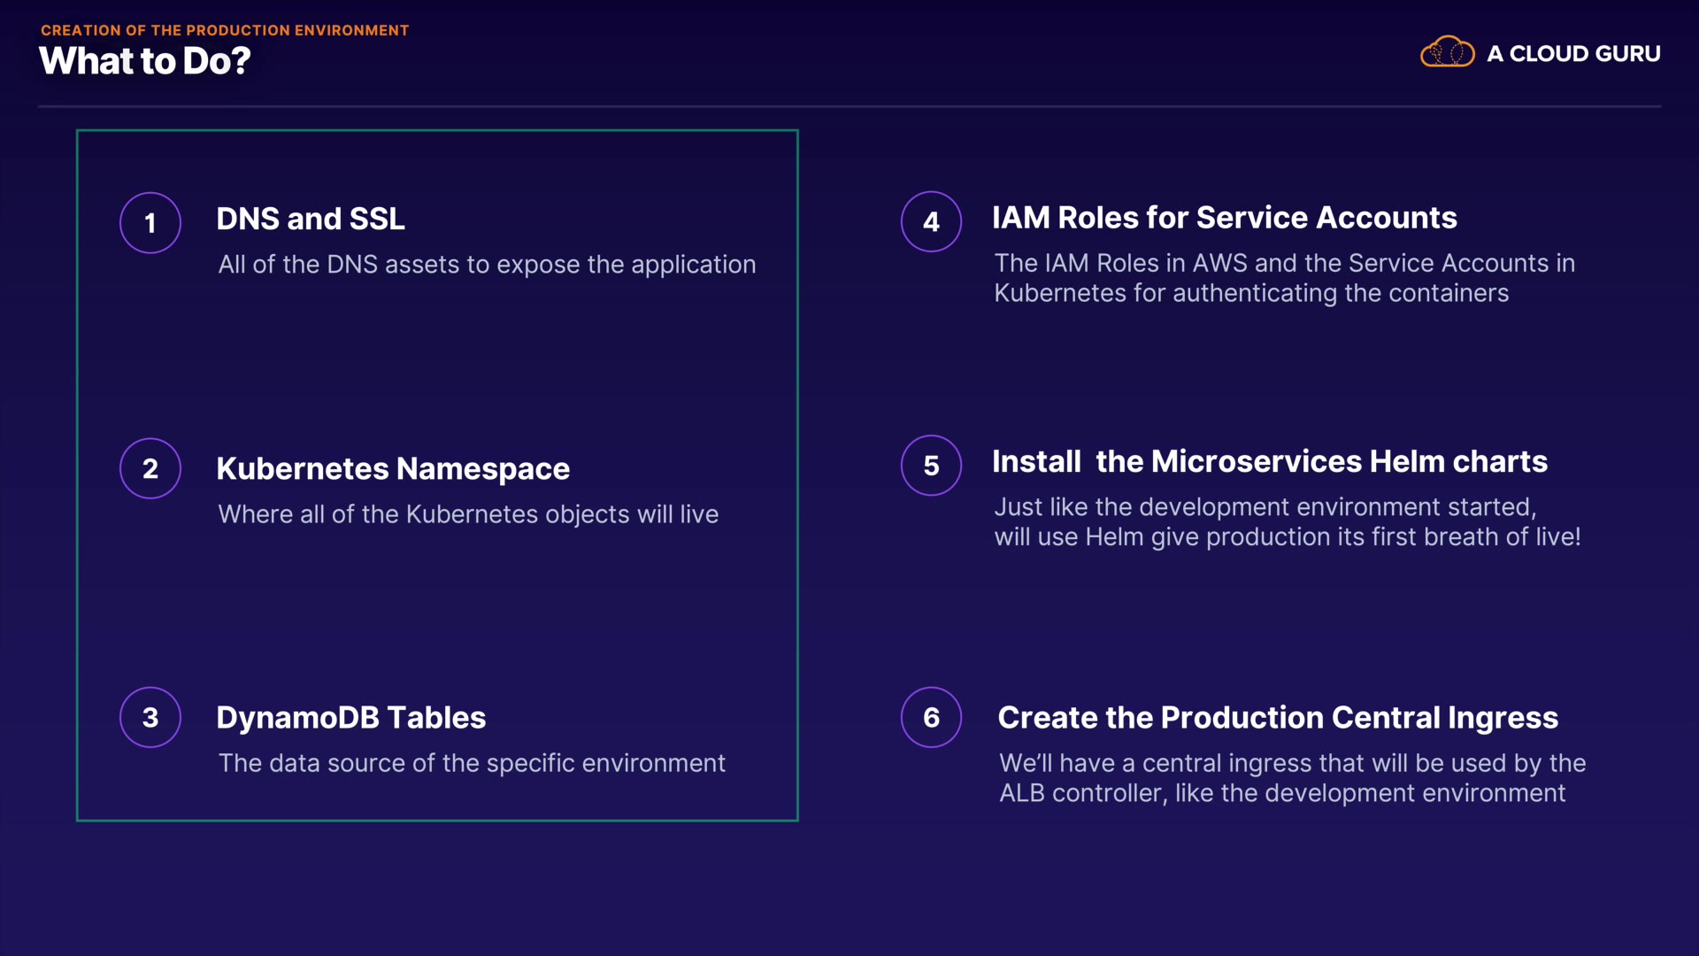Select the Kubernetes Namespace heading
Viewport: 1699px width, 956px height.
coord(393,468)
